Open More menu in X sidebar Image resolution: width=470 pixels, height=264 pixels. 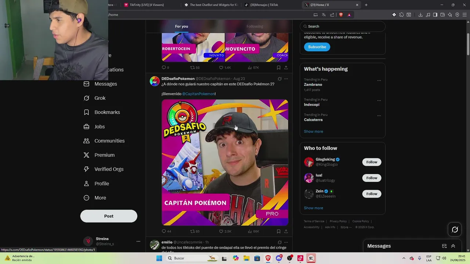[95, 198]
